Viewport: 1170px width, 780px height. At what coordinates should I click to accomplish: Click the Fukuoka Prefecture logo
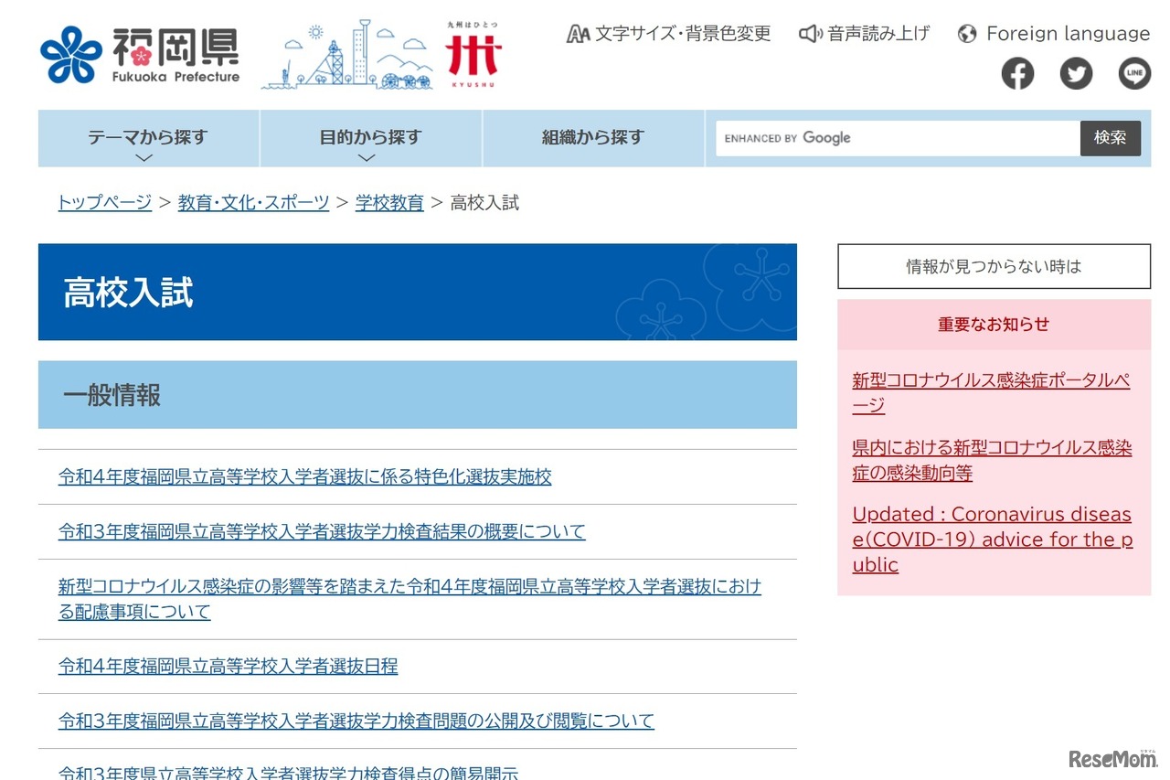pos(140,56)
